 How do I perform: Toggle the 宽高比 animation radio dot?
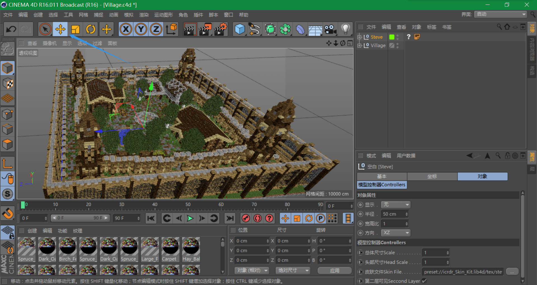click(361, 224)
